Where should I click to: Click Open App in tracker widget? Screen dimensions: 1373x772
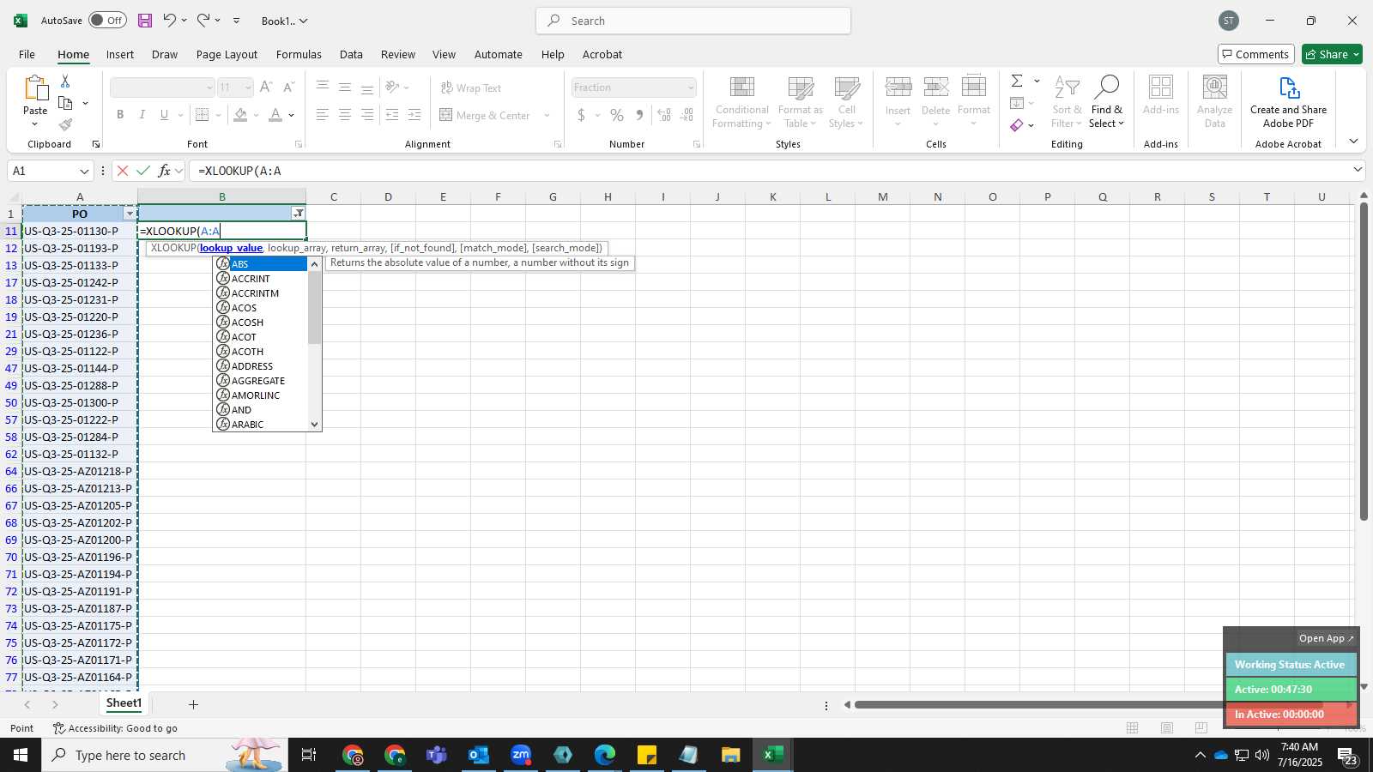pyautogui.click(x=1326, y=638)
